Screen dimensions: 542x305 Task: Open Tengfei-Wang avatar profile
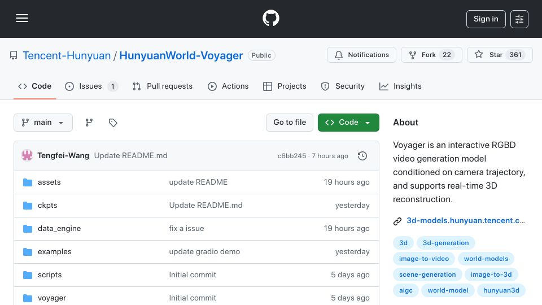coord(27,156)
